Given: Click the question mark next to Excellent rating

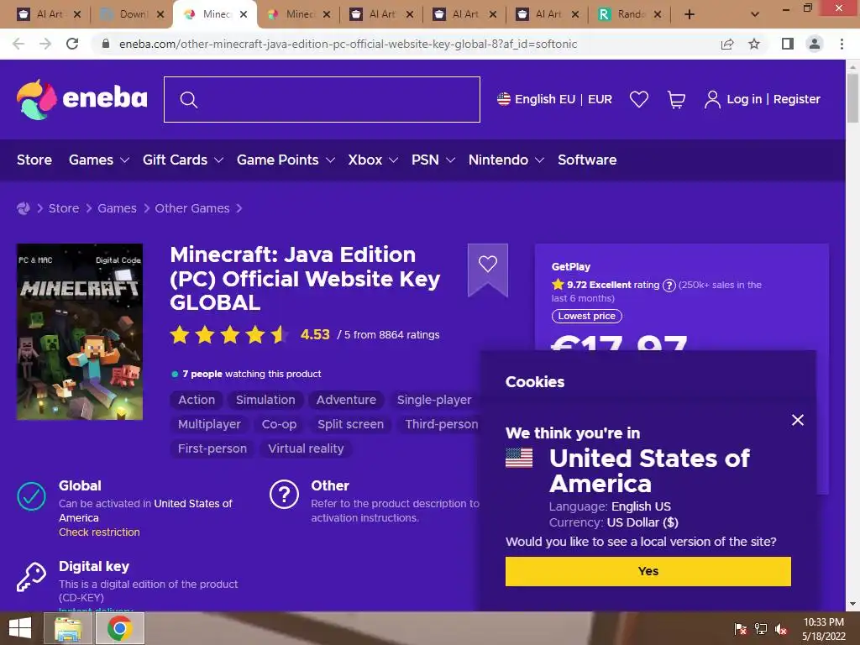Looking at the screenshot, I should [669, 286].
